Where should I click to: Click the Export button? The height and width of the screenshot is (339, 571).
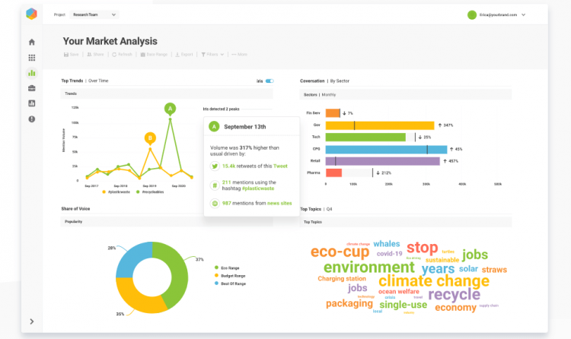(184, 55)
